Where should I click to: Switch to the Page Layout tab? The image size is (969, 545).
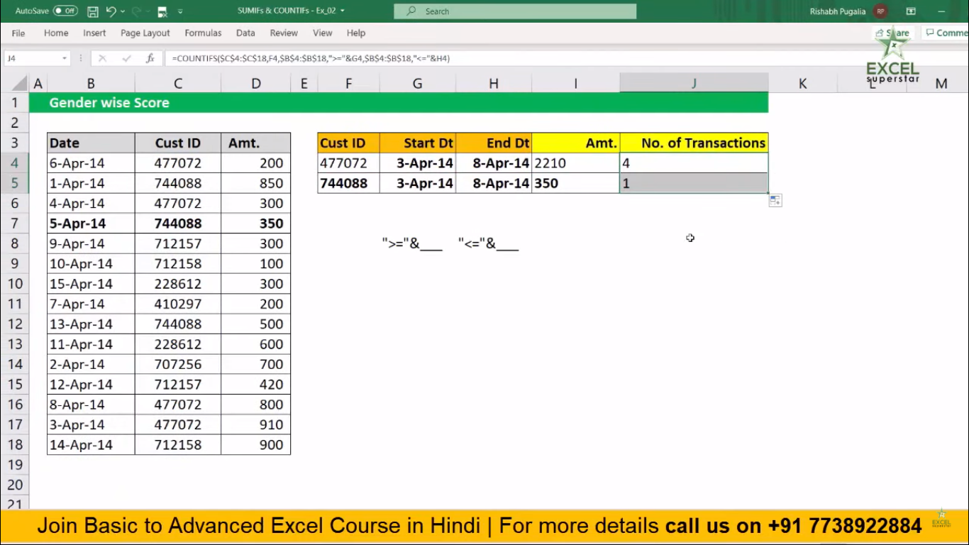pyautogui.click(x=145, y=33)
